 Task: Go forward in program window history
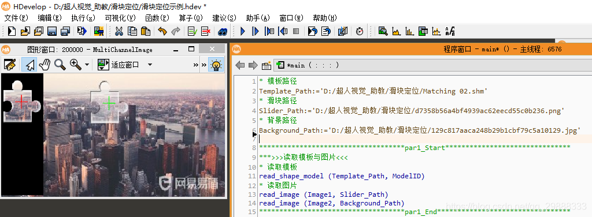(x=253, y=65)
